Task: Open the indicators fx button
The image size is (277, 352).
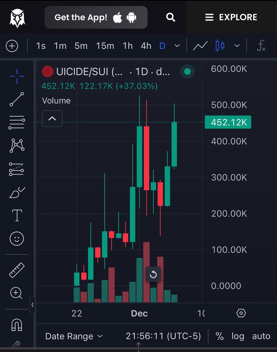Action: (x=261, y=46)
